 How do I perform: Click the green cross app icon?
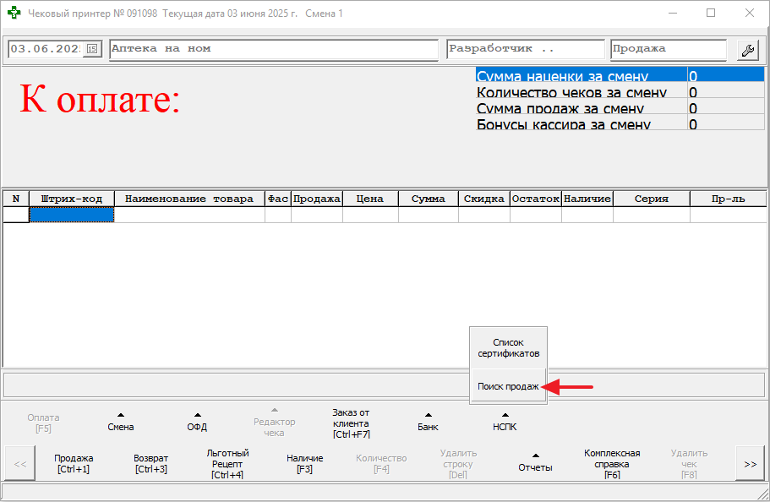pyautogui.click(x=14, y=14)
